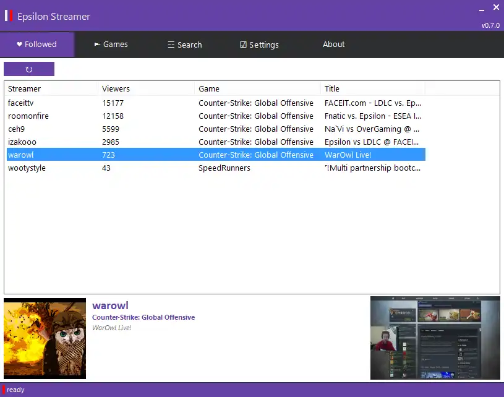This screenshot has width=504, height=397.
Task: Click title 'Na`Vi vs OverGaming @ ...'
Action: (x=372, y=129)
